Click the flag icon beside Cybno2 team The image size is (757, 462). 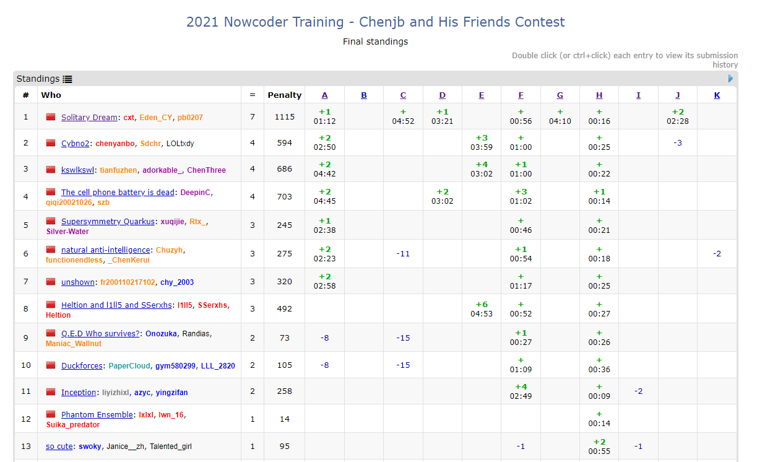[51, 143]
